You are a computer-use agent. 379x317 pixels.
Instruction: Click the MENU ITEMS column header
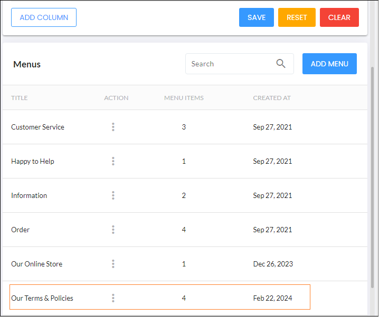pos(184,98)
